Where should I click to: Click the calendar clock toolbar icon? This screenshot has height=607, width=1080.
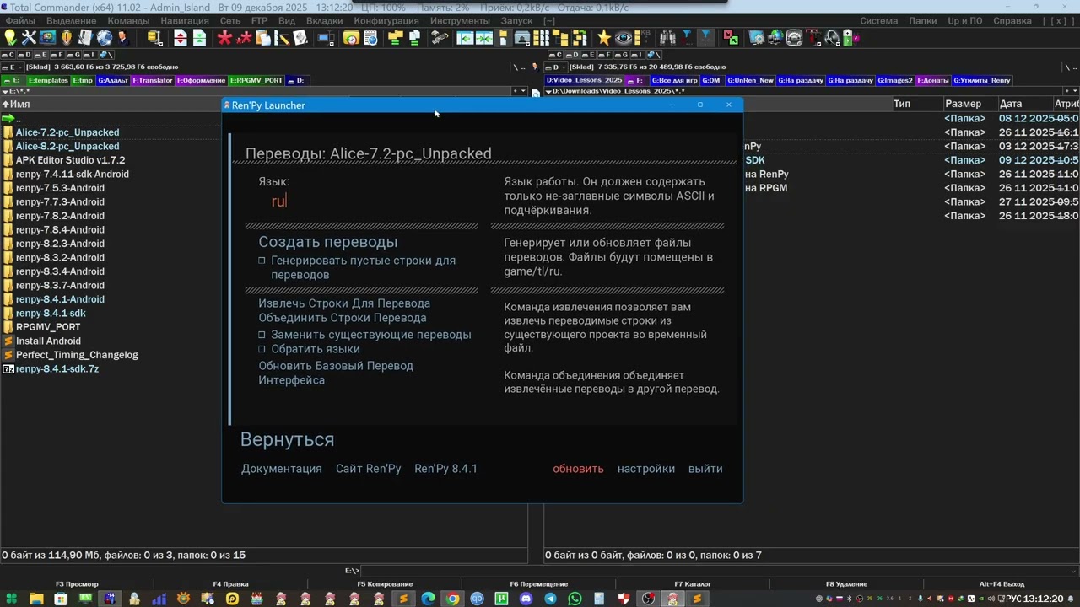(x=371, y=37)
